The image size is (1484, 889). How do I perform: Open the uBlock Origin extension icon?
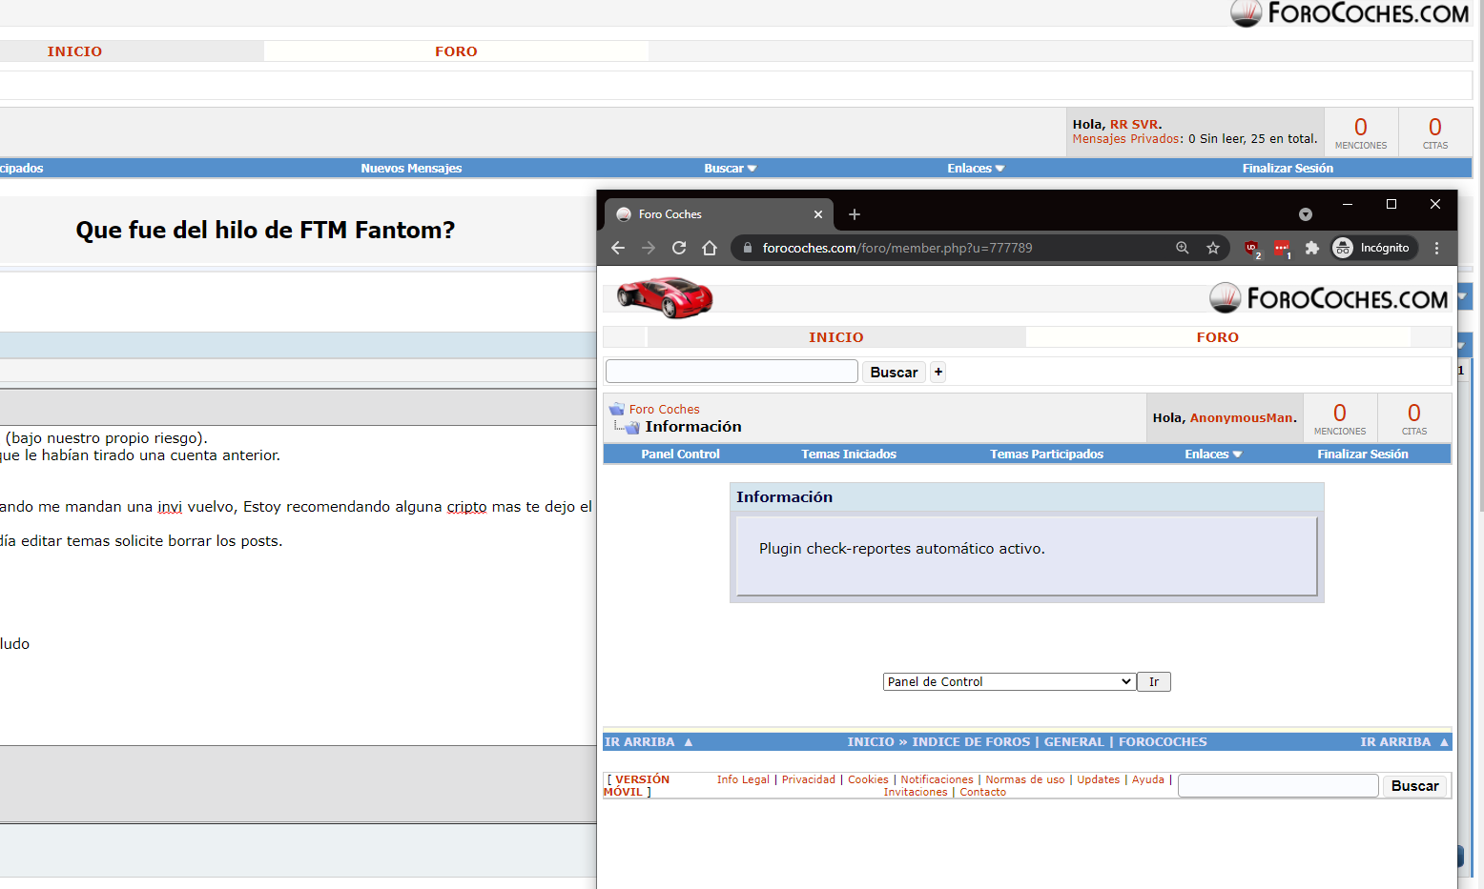[1252, 248]
